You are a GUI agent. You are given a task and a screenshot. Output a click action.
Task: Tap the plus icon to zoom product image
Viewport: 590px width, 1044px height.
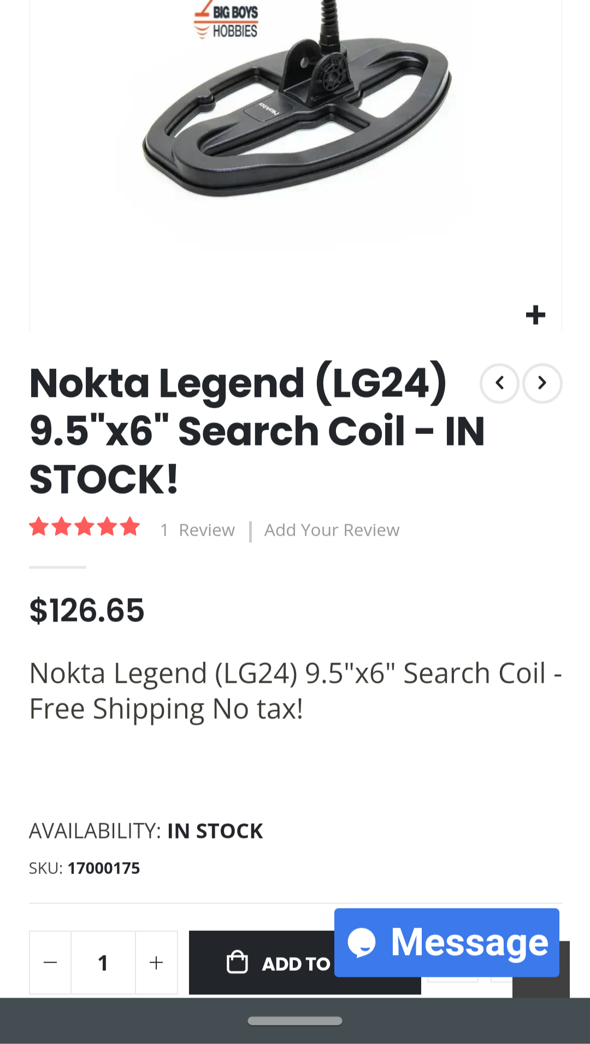pos(535,315)
